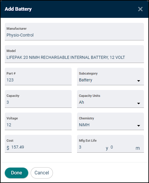
Task: Click the Model field with LIFEPAK 20 text
Action: coord(74,54)
